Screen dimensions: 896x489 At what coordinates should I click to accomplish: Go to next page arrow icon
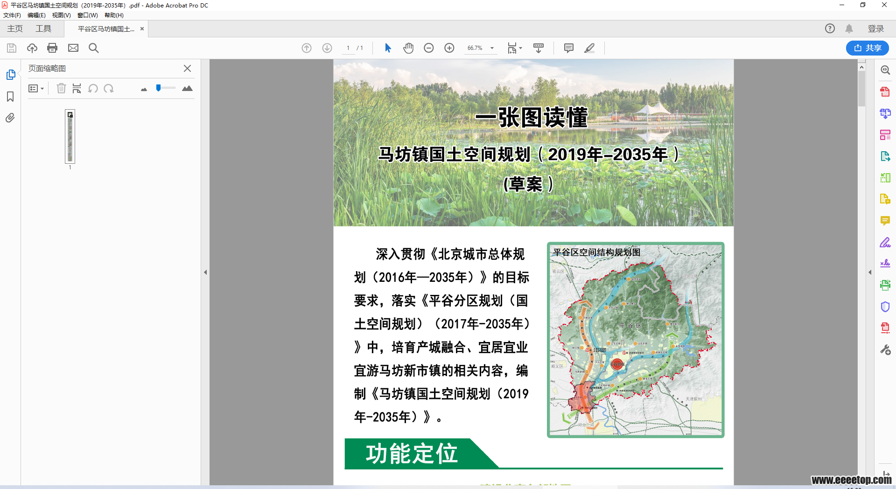327,48
